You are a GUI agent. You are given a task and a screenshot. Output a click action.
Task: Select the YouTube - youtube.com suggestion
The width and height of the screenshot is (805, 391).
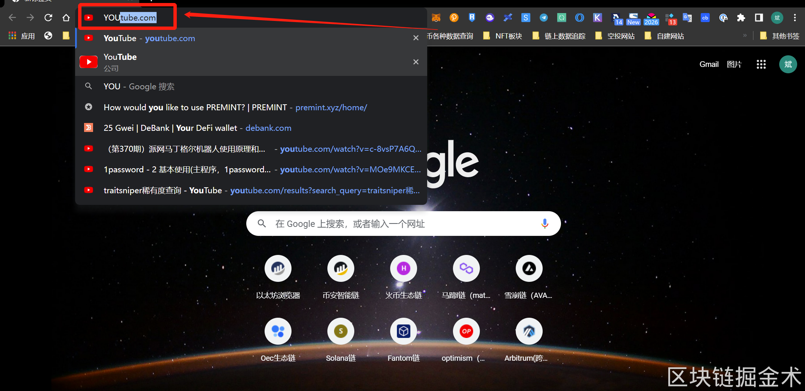coord(251,38)
